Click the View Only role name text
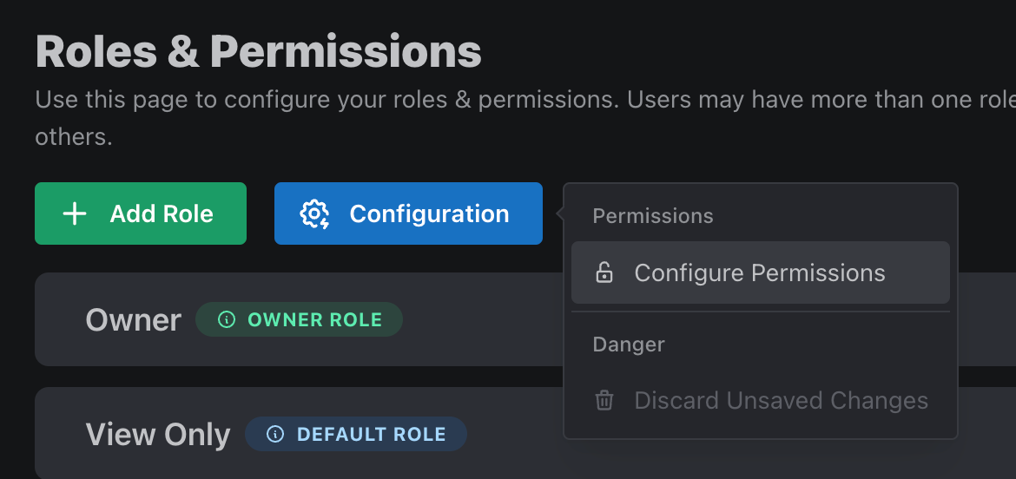Viewport: 1016px width, 479px height. coord(157,435)
